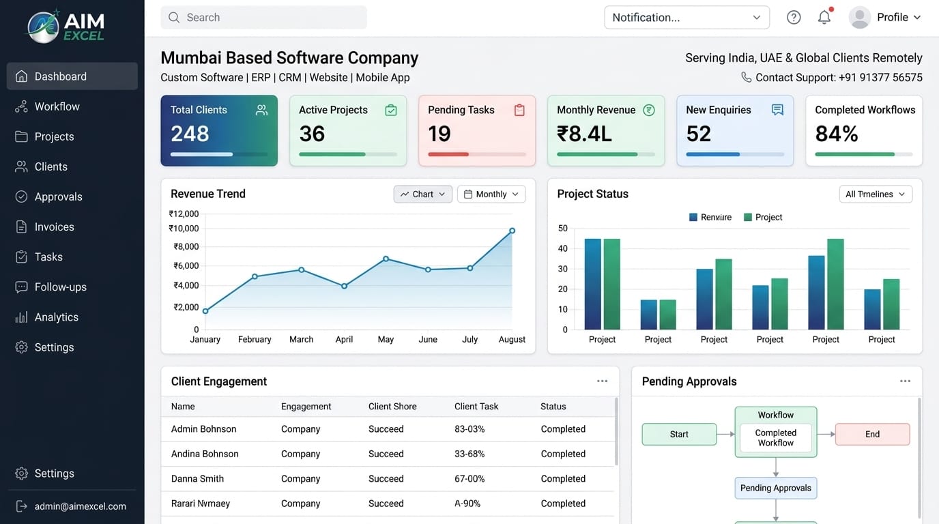Click the Pending Approvals panel scrollbar
The image size is (939, 524).
[x=919, y=458]
